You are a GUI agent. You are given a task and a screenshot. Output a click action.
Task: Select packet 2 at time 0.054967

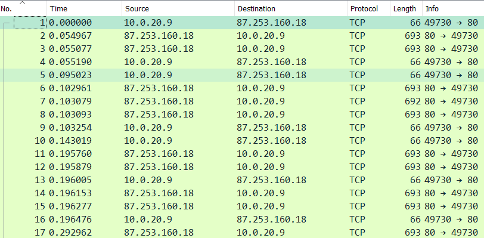pos(242,36)
